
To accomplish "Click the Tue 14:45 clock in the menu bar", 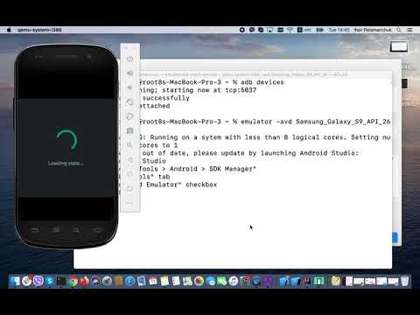I will pos(339,30).
